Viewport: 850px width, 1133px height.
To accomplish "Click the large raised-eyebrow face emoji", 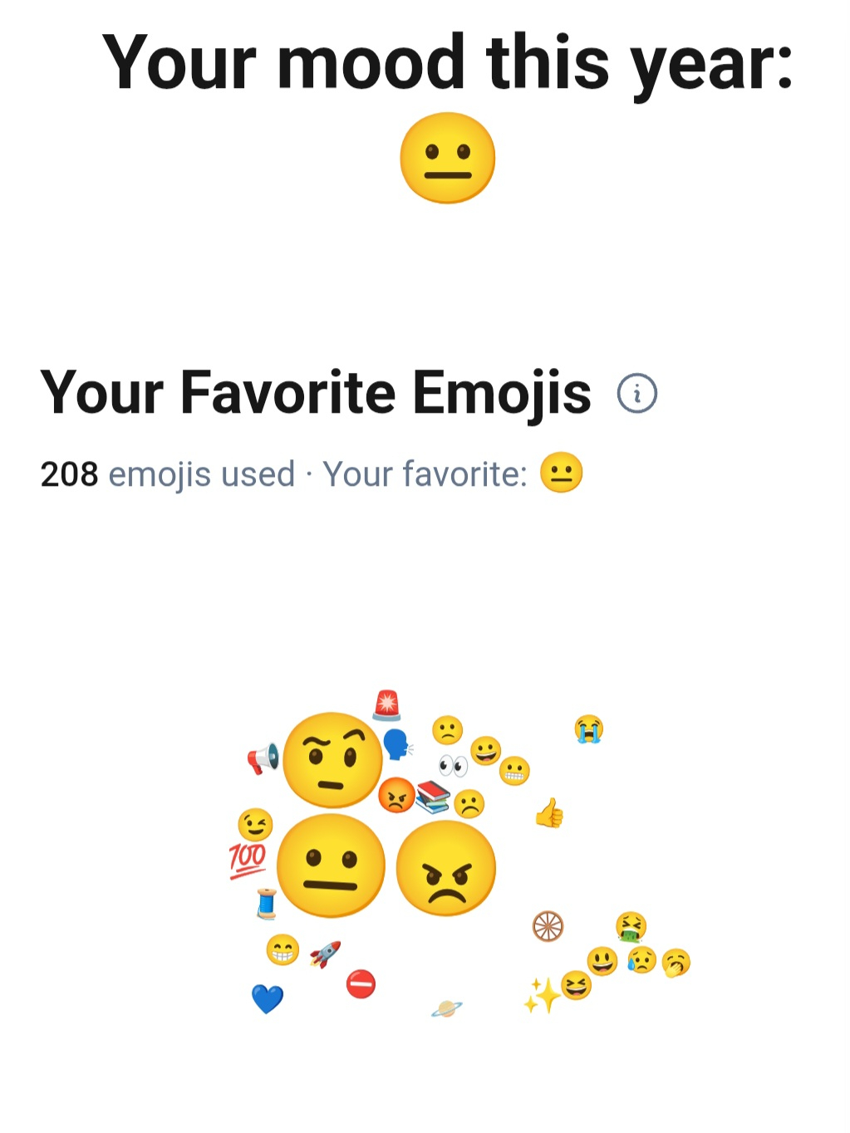I will [x=332, y=759].
